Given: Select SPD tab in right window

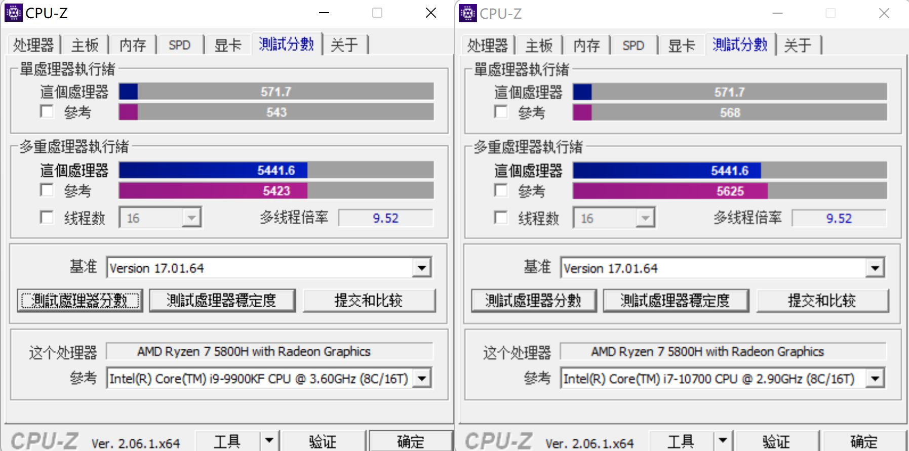Looking at the screenshot, I should pos(634,45).
